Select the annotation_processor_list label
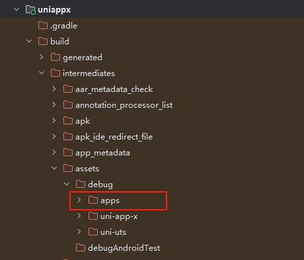This screenshot has height=260, width=304. [124, 105]
